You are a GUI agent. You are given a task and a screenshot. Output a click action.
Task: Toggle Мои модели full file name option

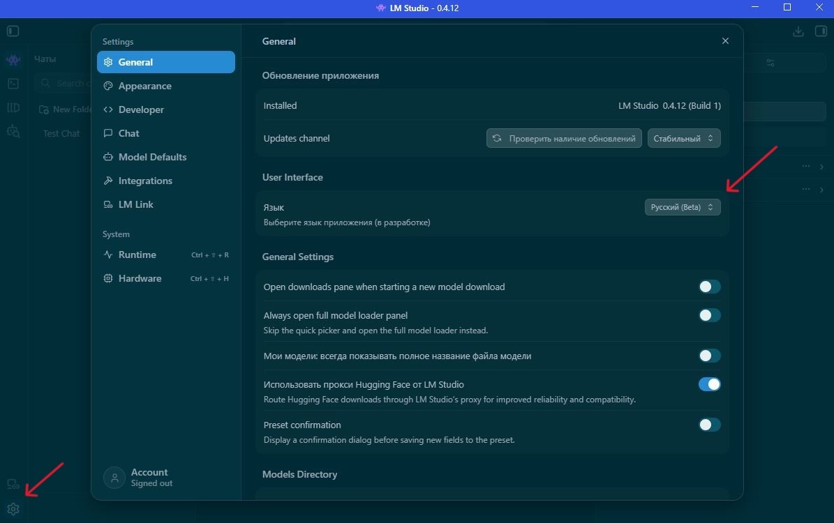710,356
